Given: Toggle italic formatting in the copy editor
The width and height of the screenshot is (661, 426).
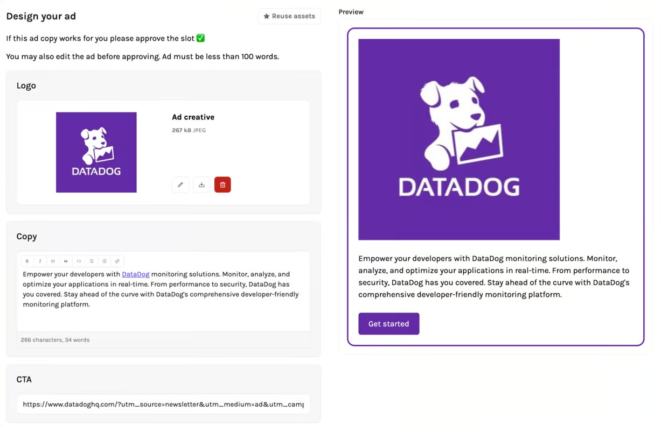Looking at the screenshot, I should click(40, 261).
